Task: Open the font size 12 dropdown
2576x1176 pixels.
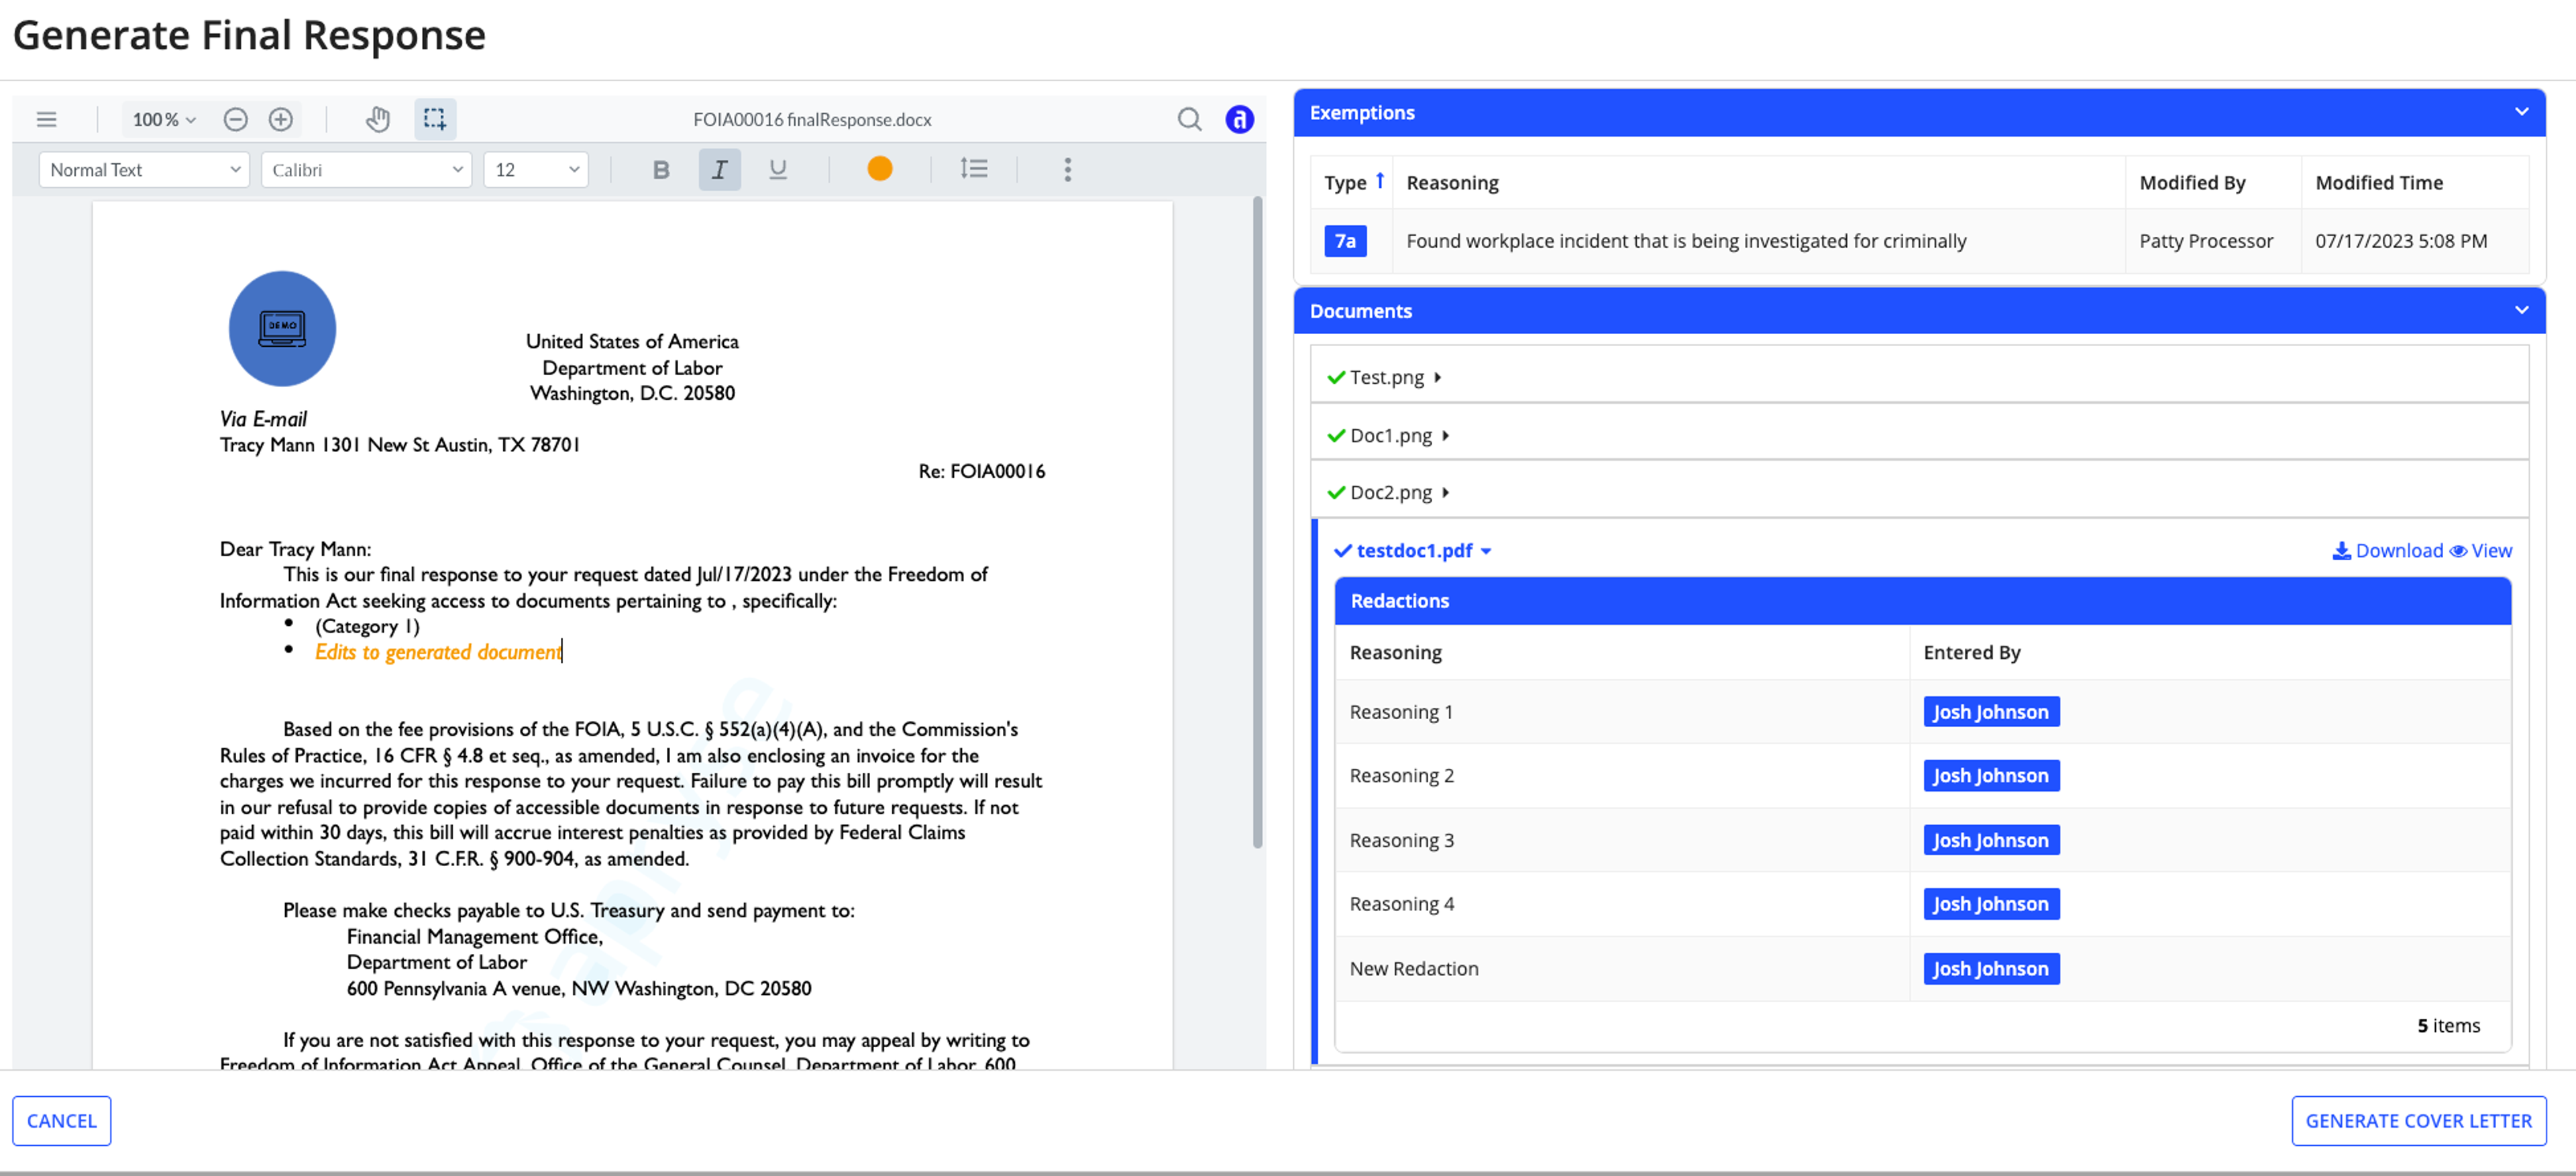Action: click(x=536, y=170)
